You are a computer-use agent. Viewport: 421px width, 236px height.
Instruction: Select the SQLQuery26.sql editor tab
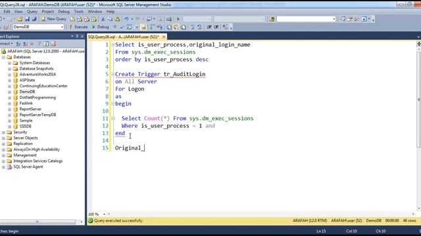(x=124, y=37)
